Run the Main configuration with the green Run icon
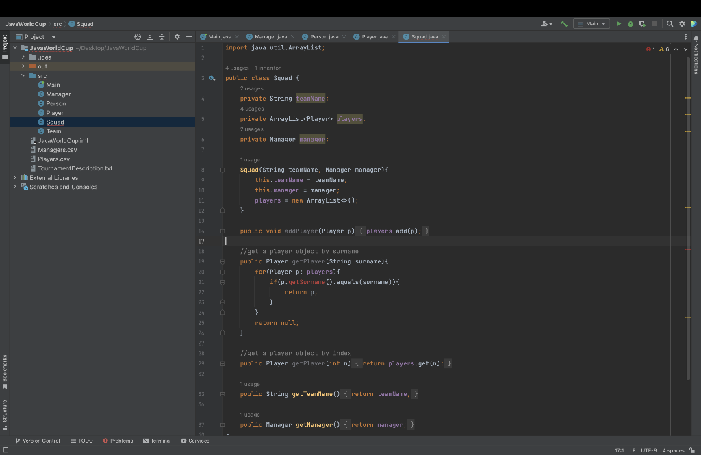This screenshot has height=455, width=701. (x=618, y=23)
